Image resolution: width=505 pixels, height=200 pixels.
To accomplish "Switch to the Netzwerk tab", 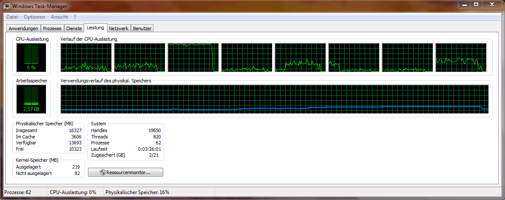I will [x=119, y=28].
